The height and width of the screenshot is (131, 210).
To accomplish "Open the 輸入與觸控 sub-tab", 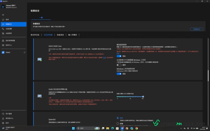I will pyautogui.click(x=73, y=35).
